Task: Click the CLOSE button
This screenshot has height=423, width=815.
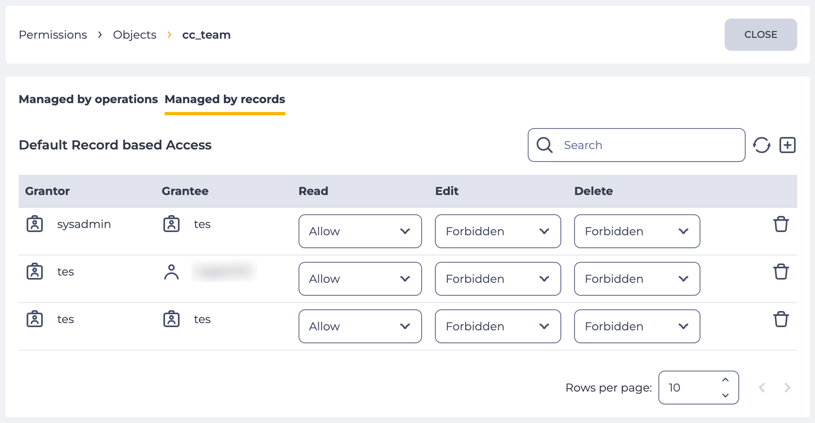Action: point(761,35)
